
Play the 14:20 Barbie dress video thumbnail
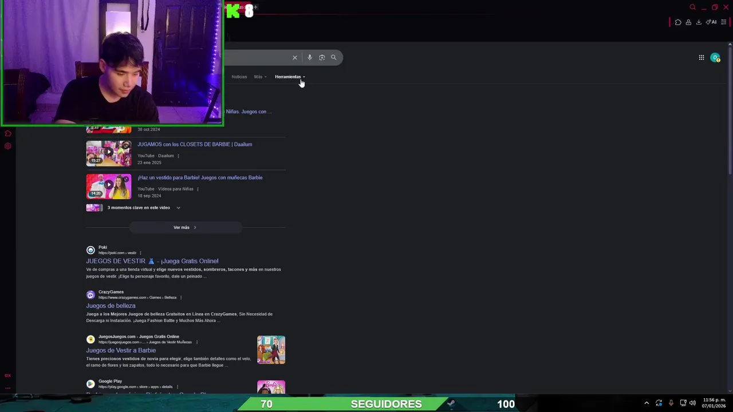coord(109,187)
